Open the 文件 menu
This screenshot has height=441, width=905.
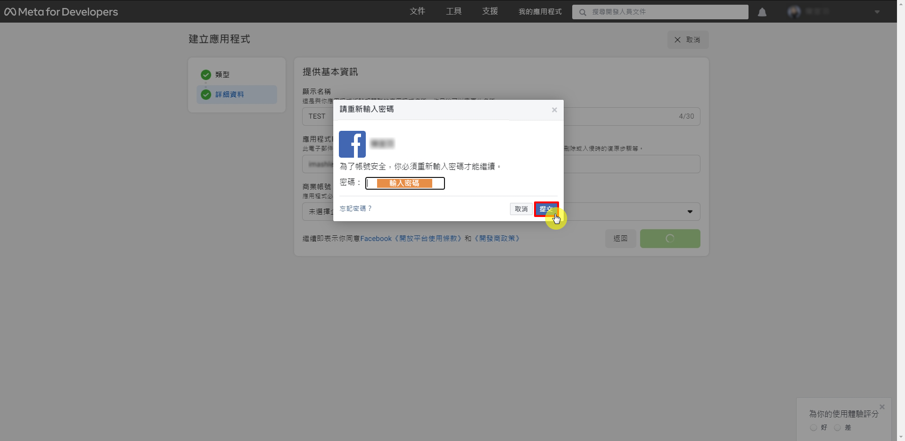[417, 11]
